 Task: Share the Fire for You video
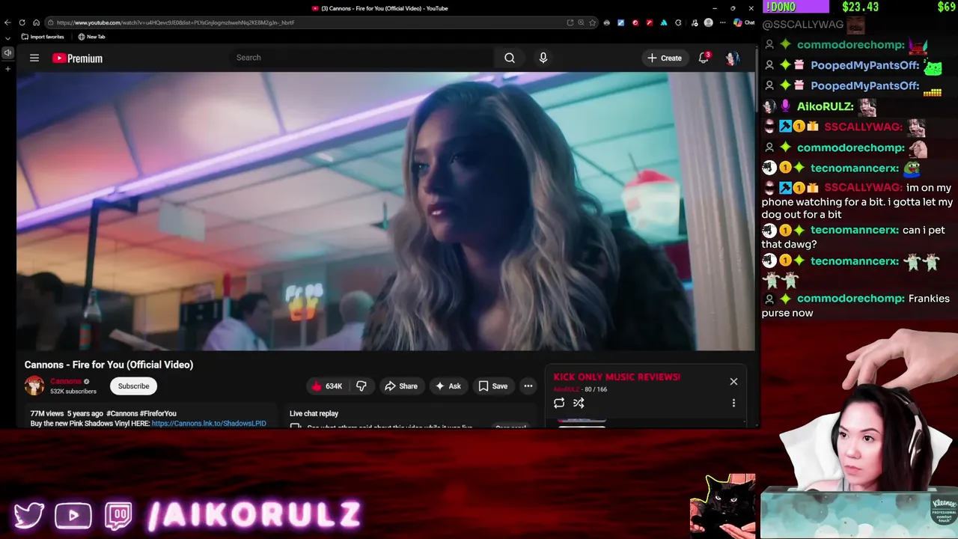tap(400, 386)
